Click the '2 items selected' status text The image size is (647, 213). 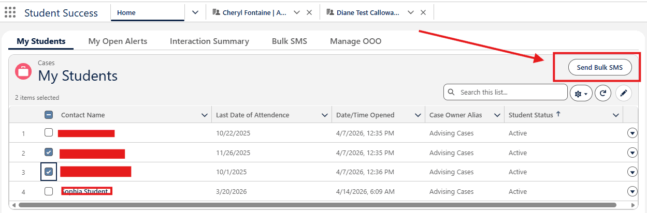37,97
